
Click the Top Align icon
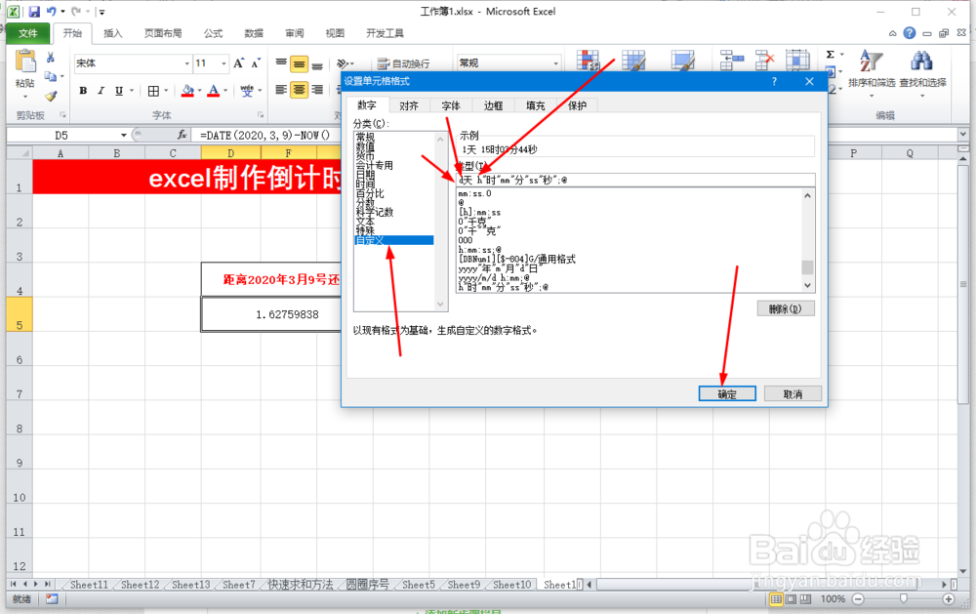(281, 62)
